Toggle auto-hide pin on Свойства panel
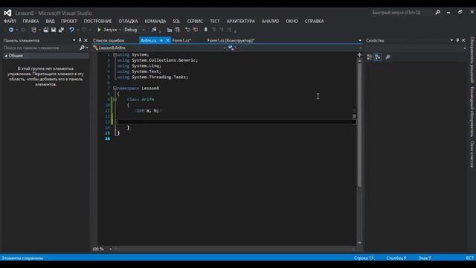 457,40
